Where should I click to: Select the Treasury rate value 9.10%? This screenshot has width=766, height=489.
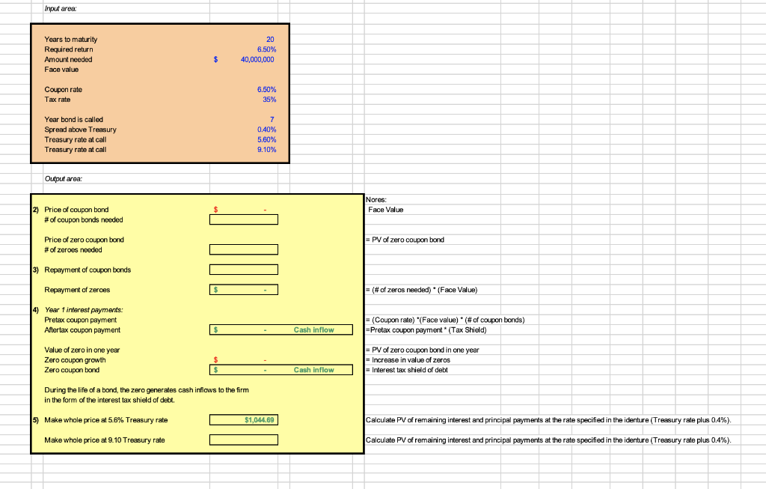(x=267, y=150)
